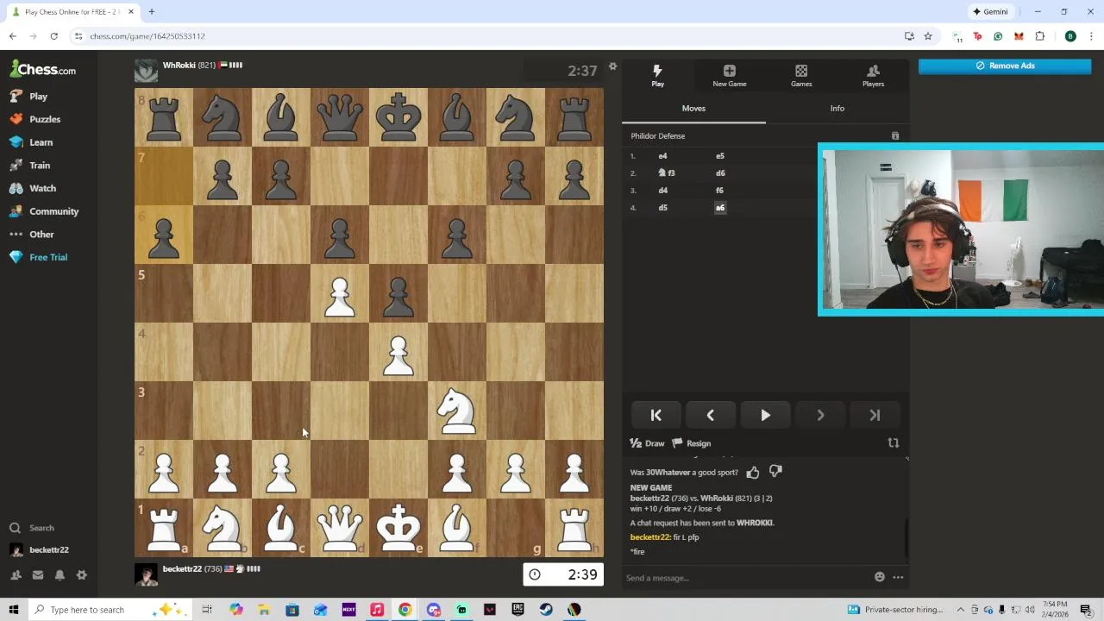Select move e4 in the move list

coord(662,156)
